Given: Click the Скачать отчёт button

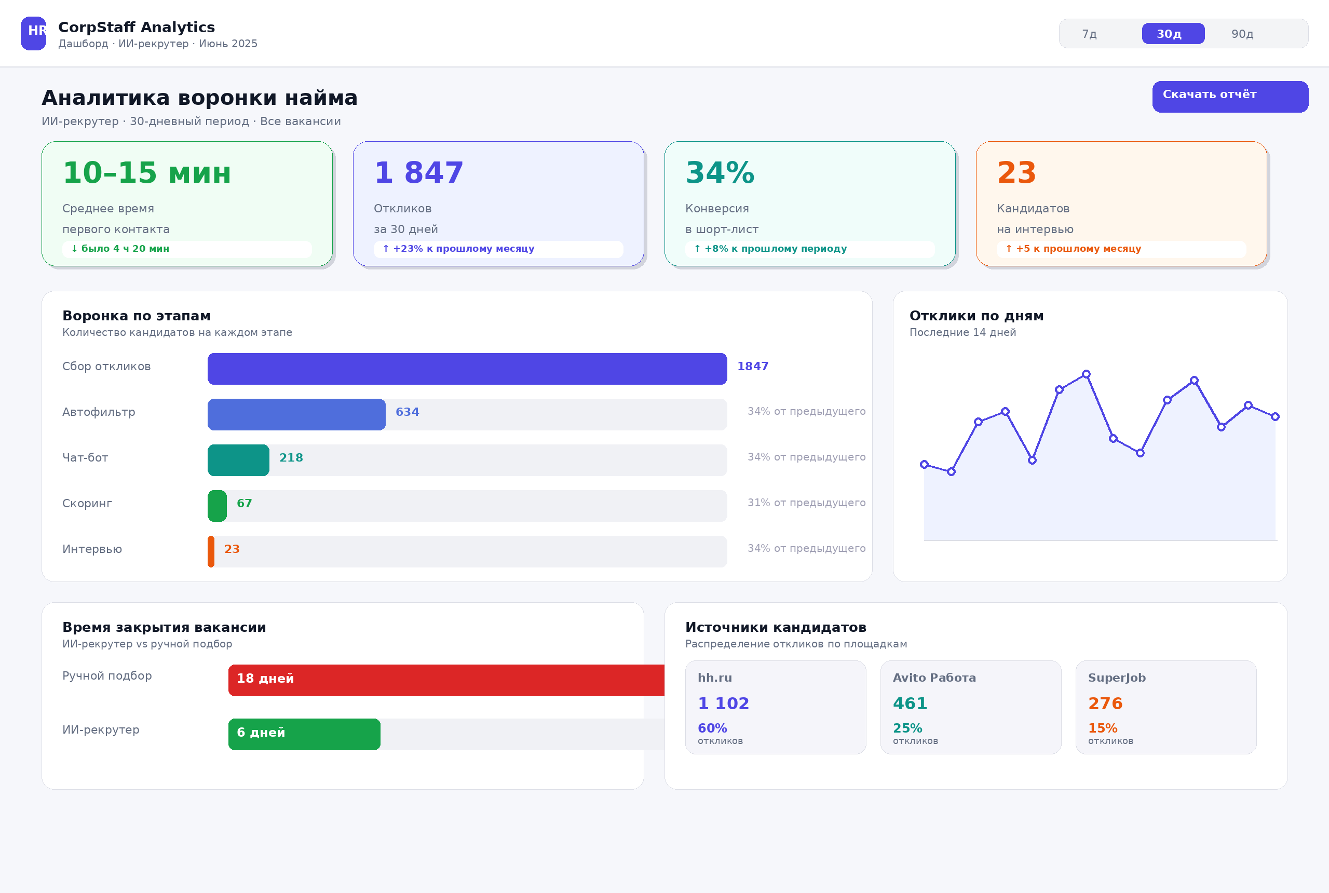Looking at the screenshot, I should coord(1230,96).
